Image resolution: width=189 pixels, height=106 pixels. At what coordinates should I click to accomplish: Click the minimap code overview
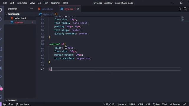pyautogui.click(x=183, y=19)
